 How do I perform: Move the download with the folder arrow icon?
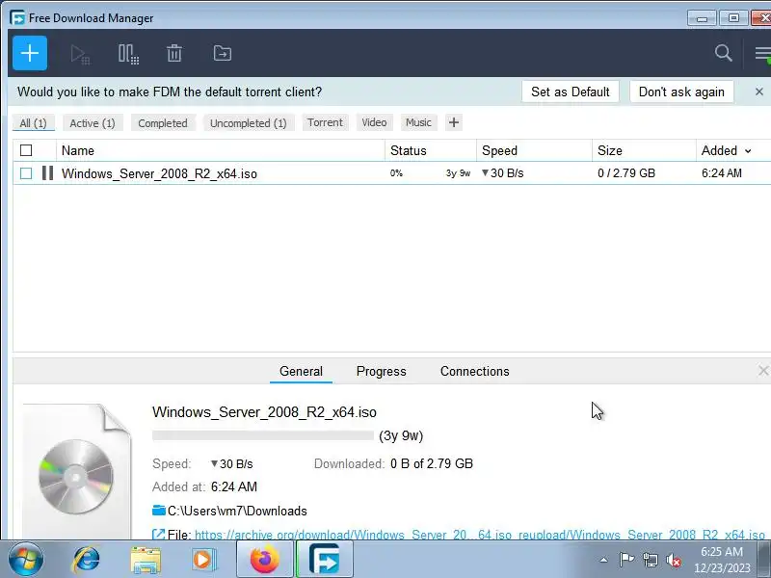pyautogui.click(x=223, y=53)
